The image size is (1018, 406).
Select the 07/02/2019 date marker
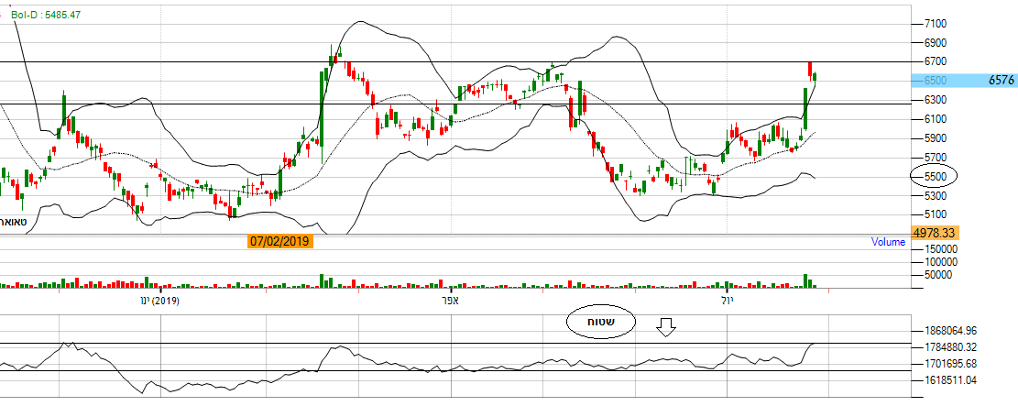(x=279, y=242)
